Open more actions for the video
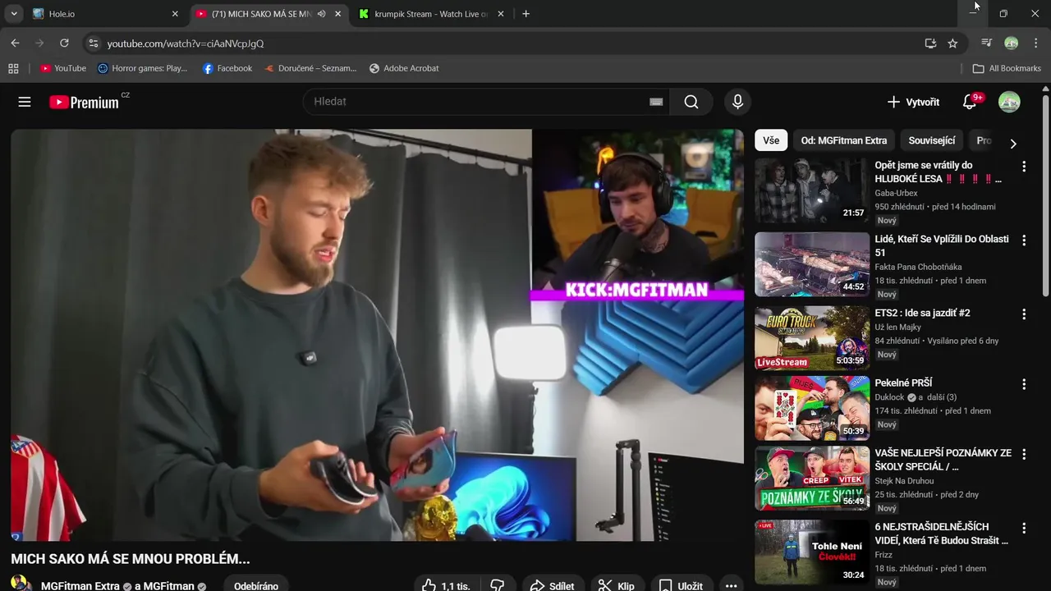The width and height of the screenshot is (1051, 591). pyautogui.click(x=731, y=585)
